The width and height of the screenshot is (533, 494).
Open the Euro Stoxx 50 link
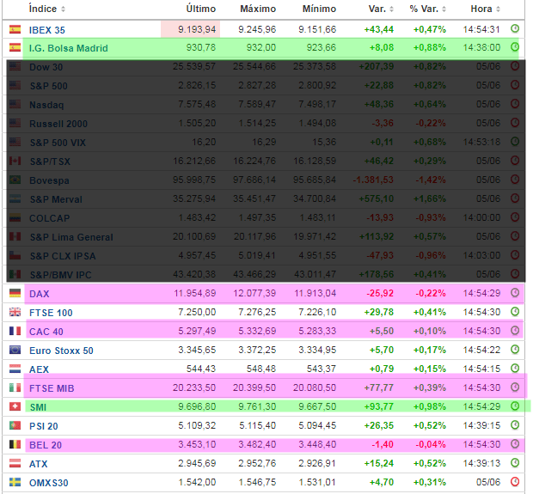61,350
